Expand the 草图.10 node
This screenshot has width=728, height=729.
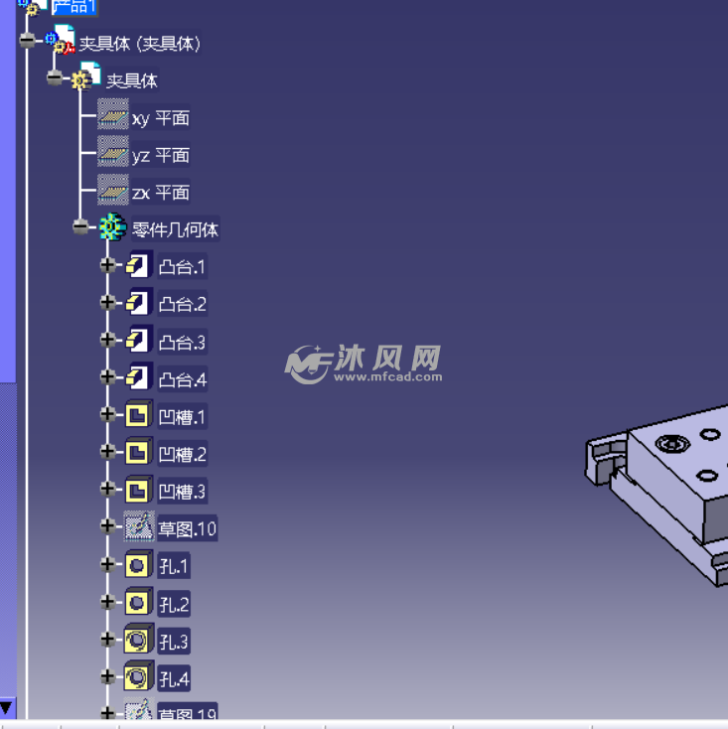pyautogui.click(x=107, y=525)
